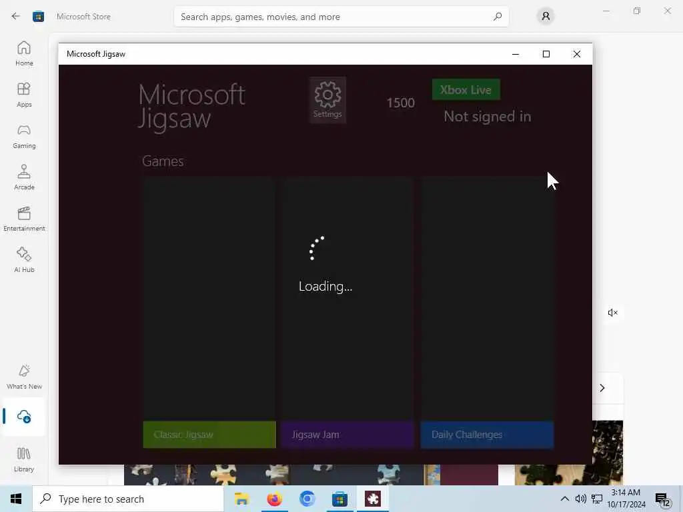Maximize the Microsoft Jigsaw window

[x=546, y=54]
